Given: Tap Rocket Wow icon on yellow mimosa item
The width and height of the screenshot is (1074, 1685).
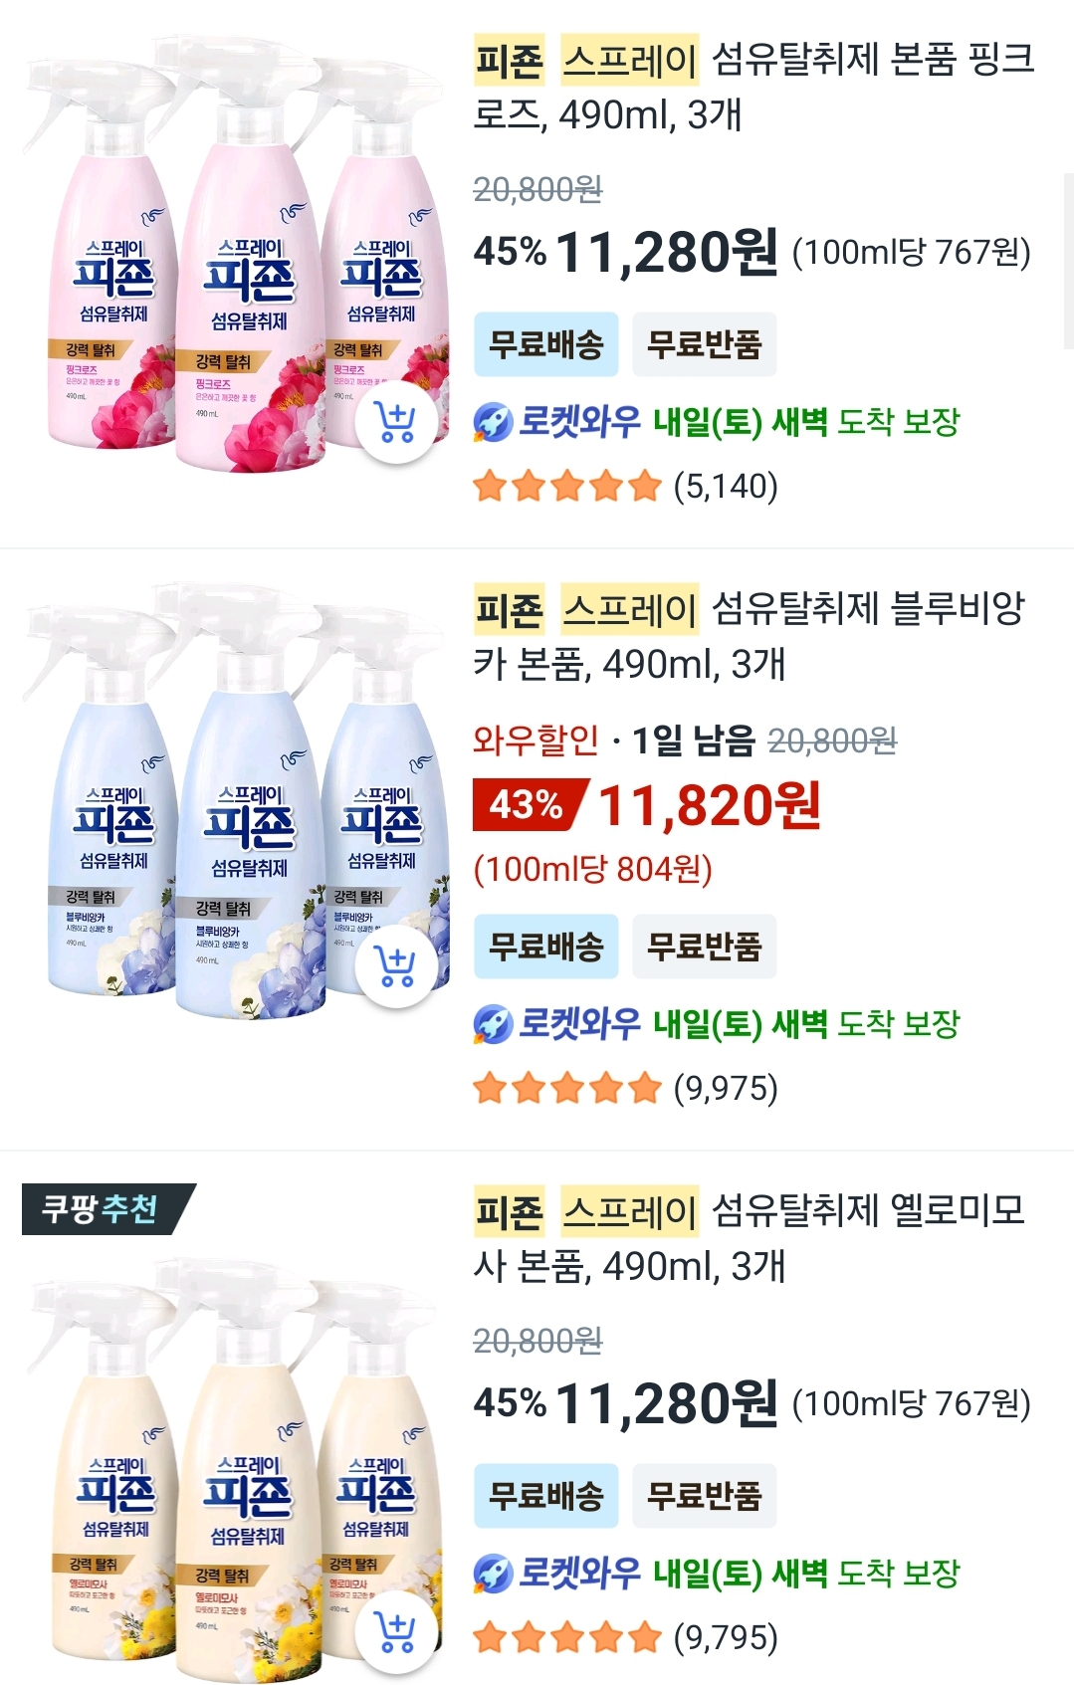Looking at the screenshot, I should pyautogui.click(x=492, y=1573).
